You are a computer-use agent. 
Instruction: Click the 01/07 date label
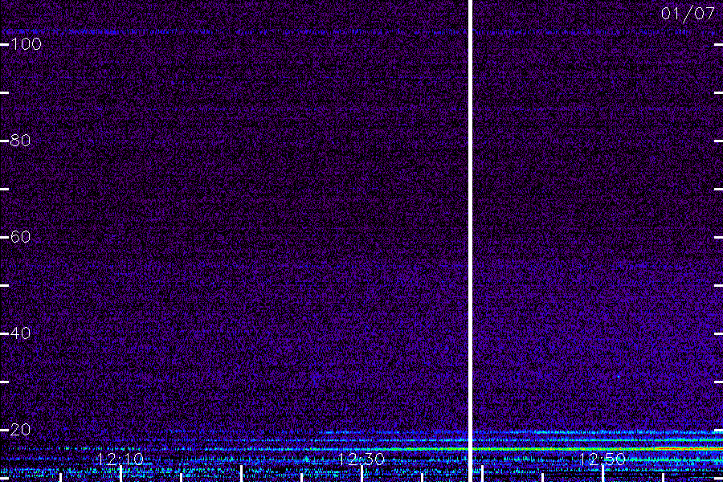tap(688, 14)
